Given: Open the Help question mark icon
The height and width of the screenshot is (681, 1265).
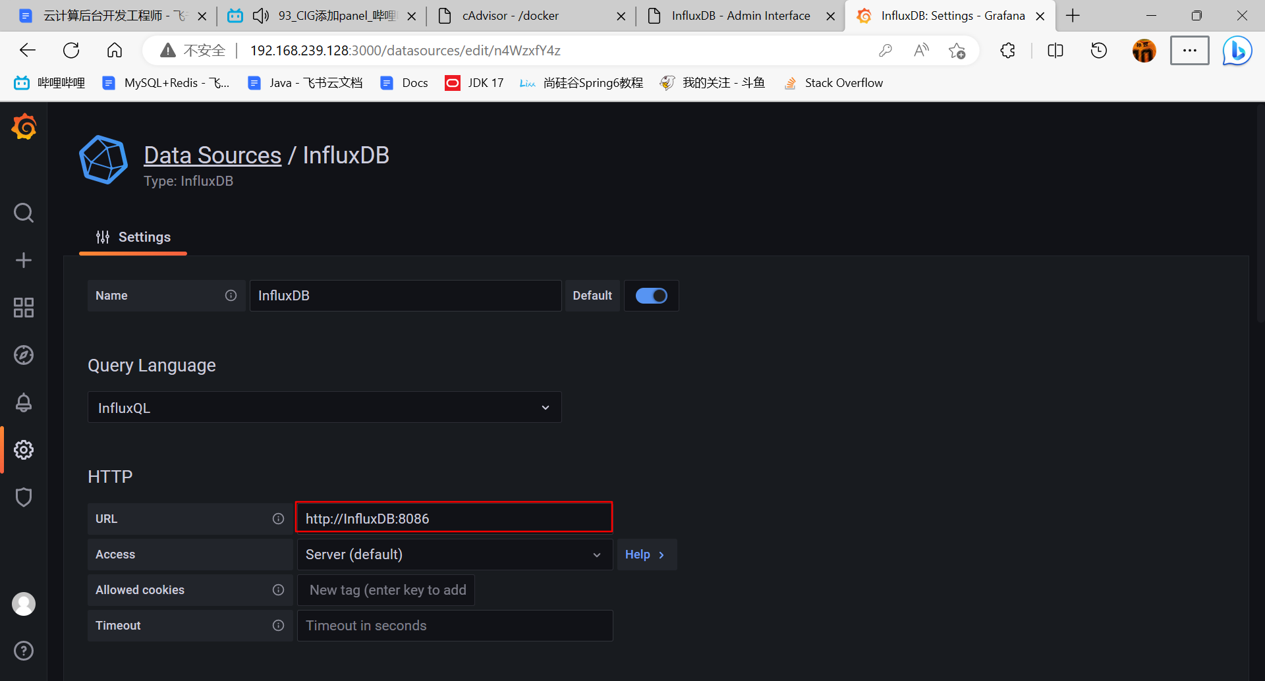Looking at the screenshot, I should (x=24, y=651).
